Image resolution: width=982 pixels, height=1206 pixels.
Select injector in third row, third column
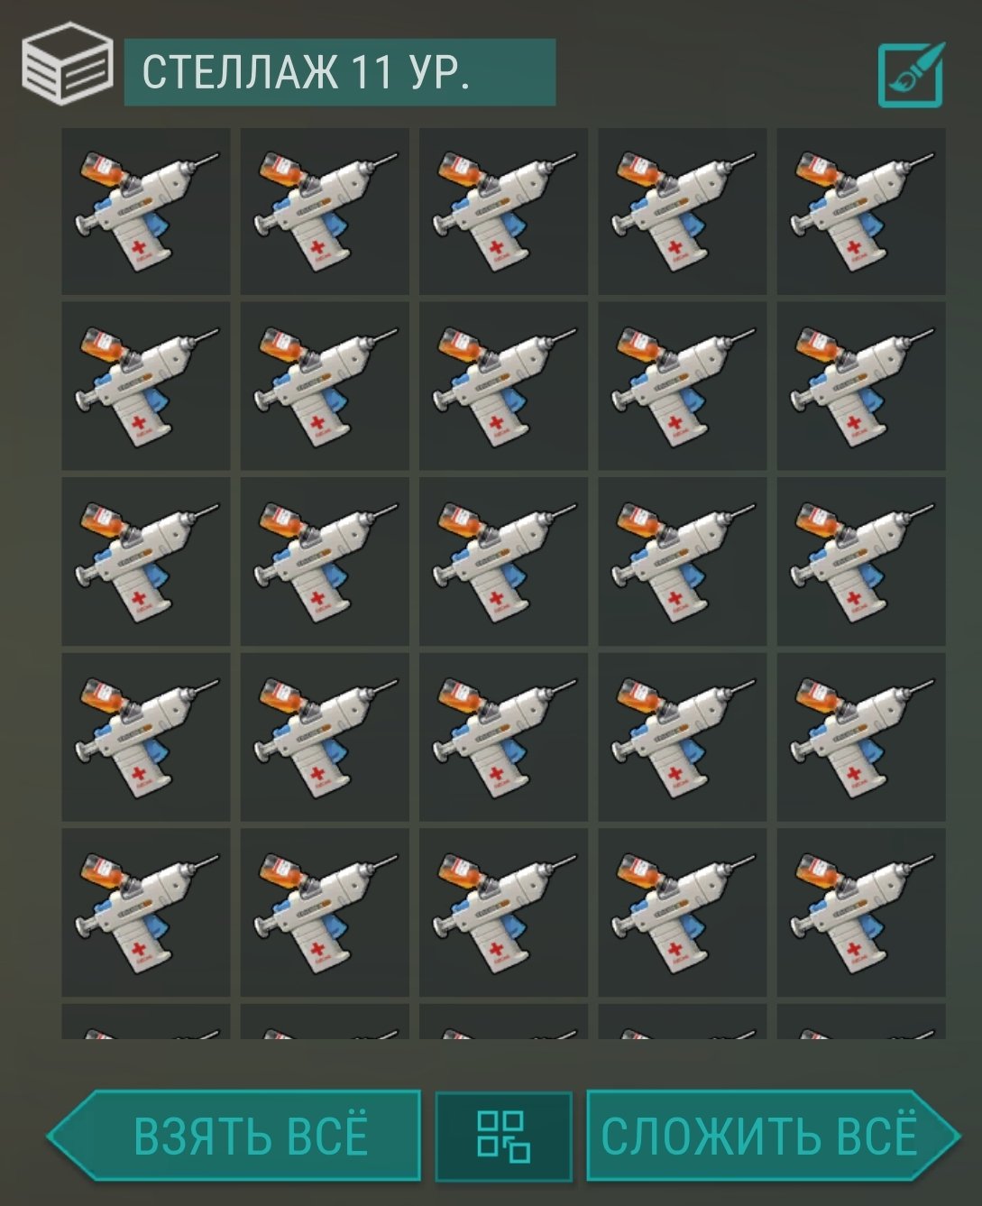click(503, 561)
